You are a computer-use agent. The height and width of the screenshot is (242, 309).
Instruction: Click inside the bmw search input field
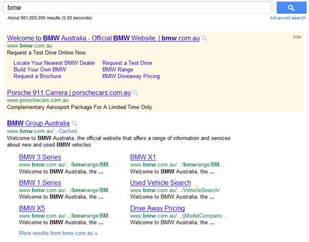click(x=137, y=8)
